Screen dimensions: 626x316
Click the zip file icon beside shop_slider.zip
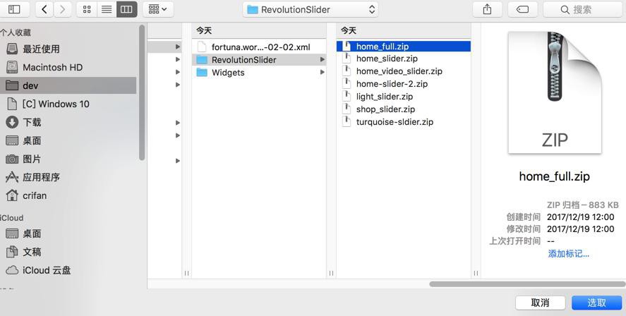347,109
